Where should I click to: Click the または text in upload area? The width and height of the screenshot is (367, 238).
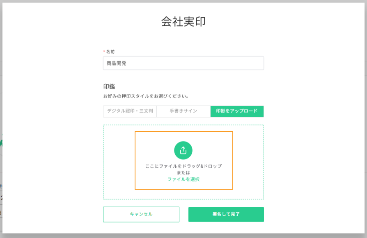point(183,172)
